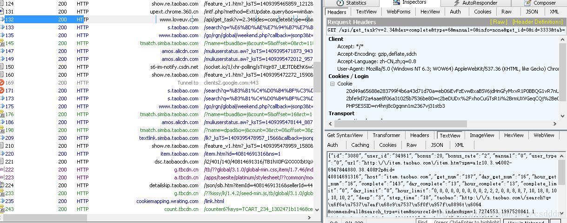Viewport: 567px width, 223px height.
Task: Click the GET /api/get_task request line
Action: [446, 30]
